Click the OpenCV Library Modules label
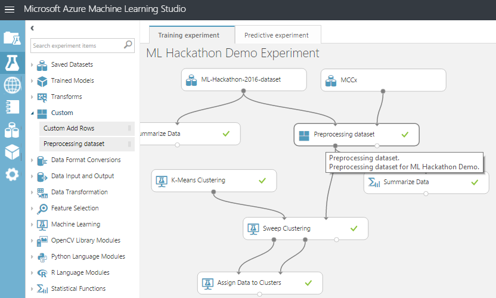This screenshot has height=298, width=496. [x=86, y=240]
